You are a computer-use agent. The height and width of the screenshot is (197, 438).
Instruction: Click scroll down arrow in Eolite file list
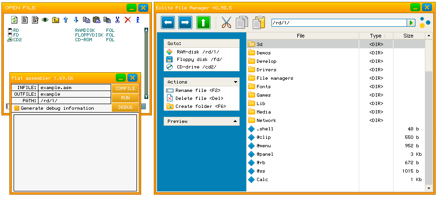[429, 189]
